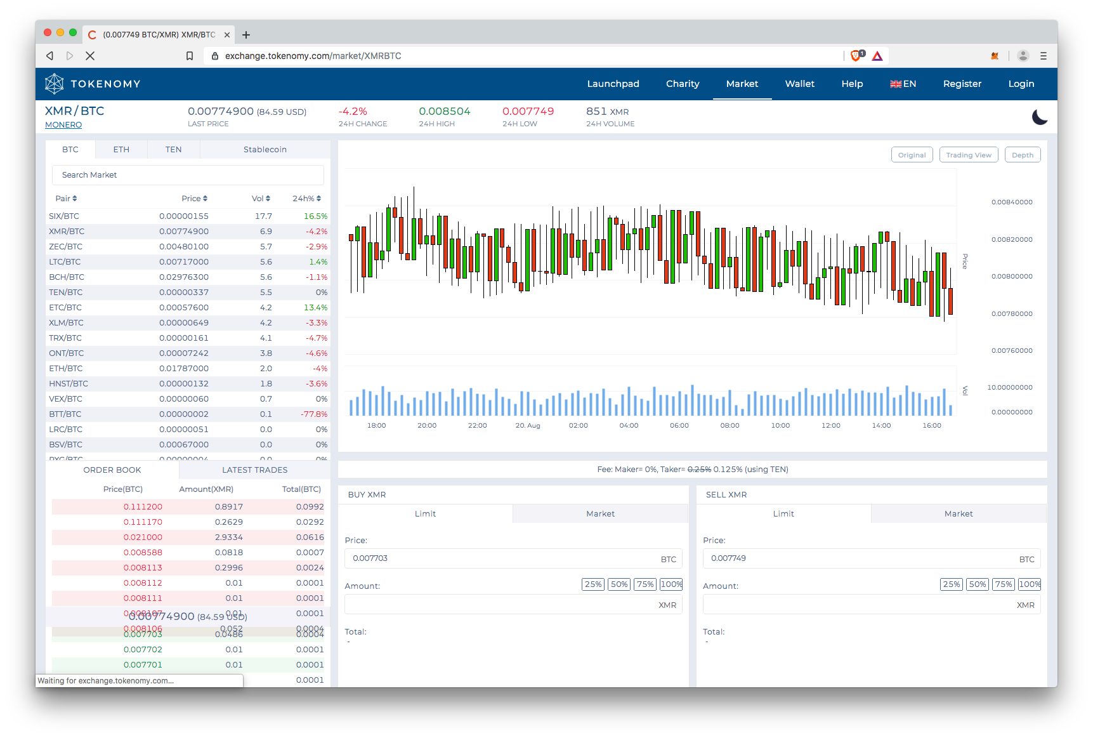Switch to LATEST TRADES tab

(254, 470)
